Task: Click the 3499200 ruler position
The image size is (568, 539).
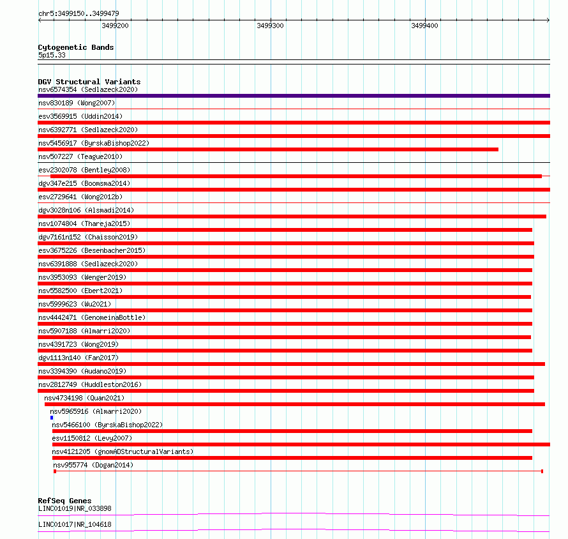Action: click(x=115, y=26)
